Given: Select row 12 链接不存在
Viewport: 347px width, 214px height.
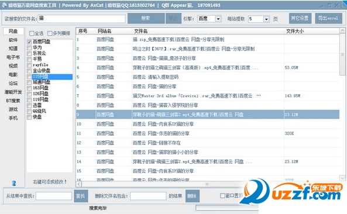Looking at the screenshot, I should coord(208,143).
